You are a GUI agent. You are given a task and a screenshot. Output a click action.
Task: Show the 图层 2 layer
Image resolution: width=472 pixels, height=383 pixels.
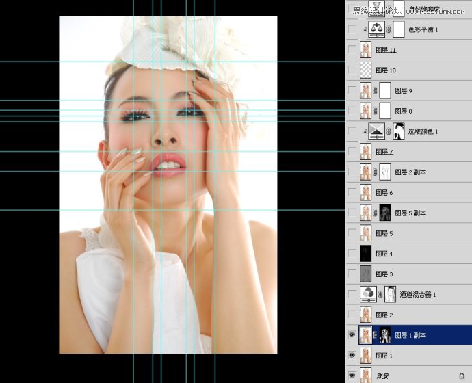[x=352, y=315]
